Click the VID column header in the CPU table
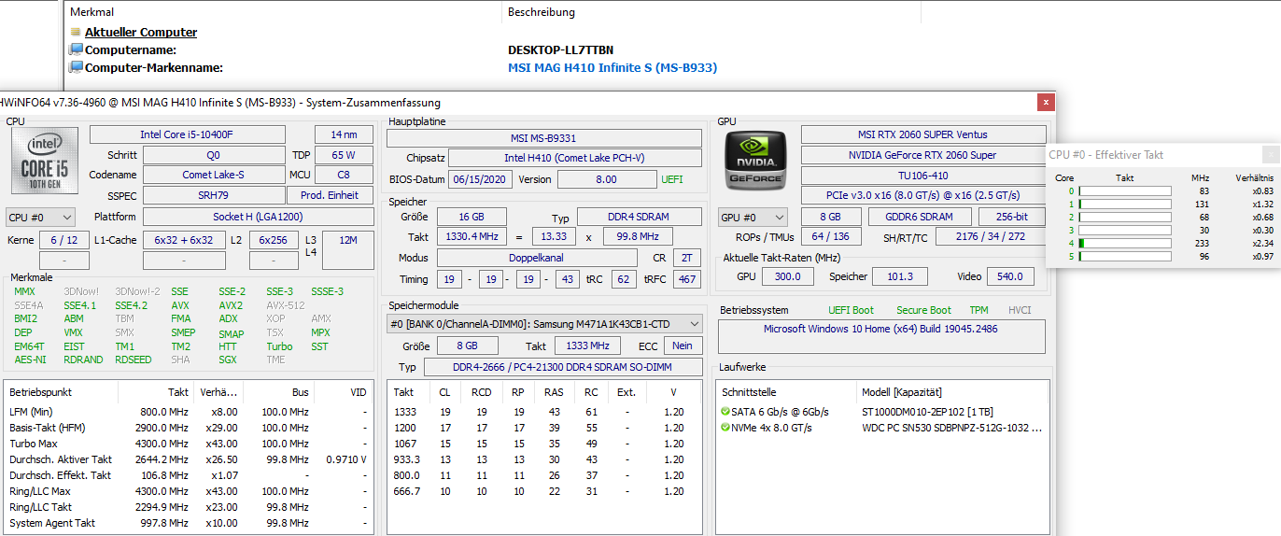Image resolution: width=1281 pixels, height=536 pixels. pyautogui.click(x=359, y=393)
